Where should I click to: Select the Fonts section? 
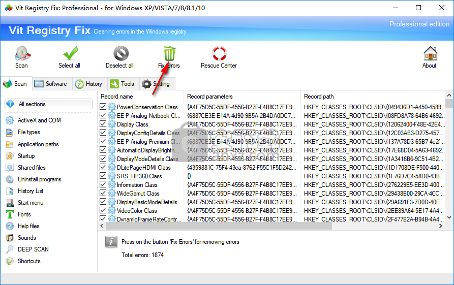[x=24, y=214]
